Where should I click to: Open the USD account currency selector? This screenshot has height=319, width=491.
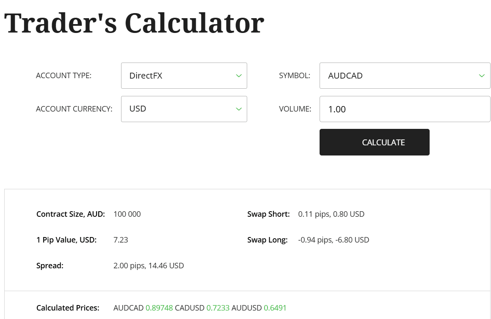click(184, 109)
